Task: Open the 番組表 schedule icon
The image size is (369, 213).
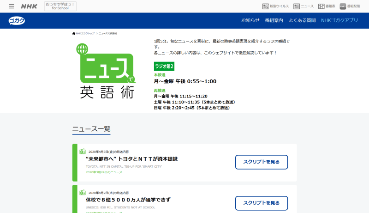Action: point(327,6)
